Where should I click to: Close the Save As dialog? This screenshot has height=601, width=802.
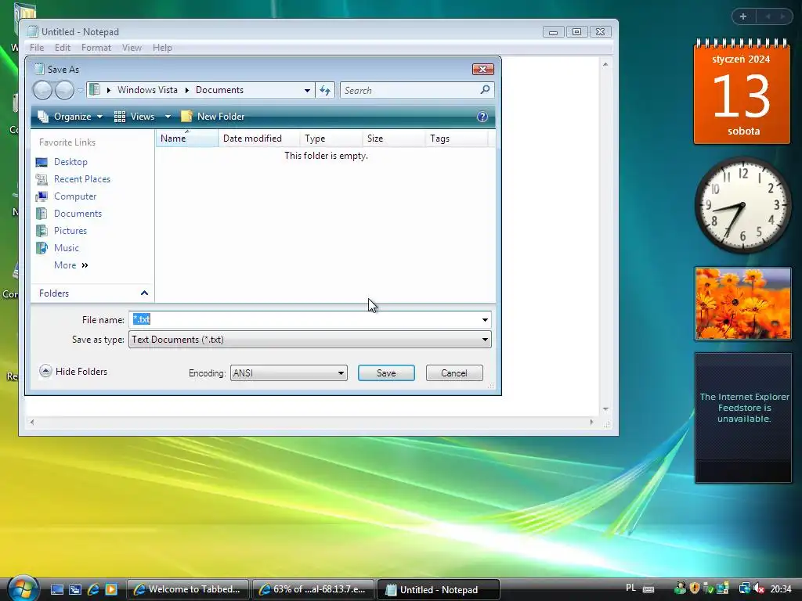click(482, 69)
